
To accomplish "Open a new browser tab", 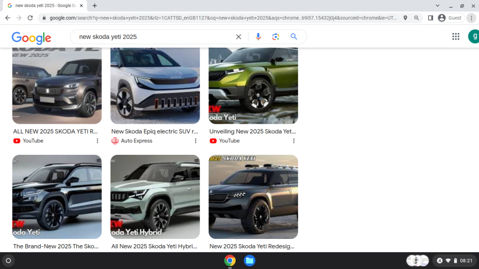I will (x=95, y=5).
